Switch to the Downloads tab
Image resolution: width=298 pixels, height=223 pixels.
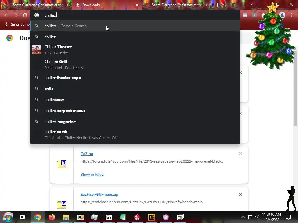(107, 5)
